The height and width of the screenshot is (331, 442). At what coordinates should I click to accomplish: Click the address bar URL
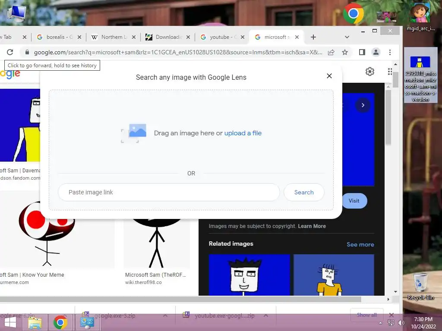178,52
